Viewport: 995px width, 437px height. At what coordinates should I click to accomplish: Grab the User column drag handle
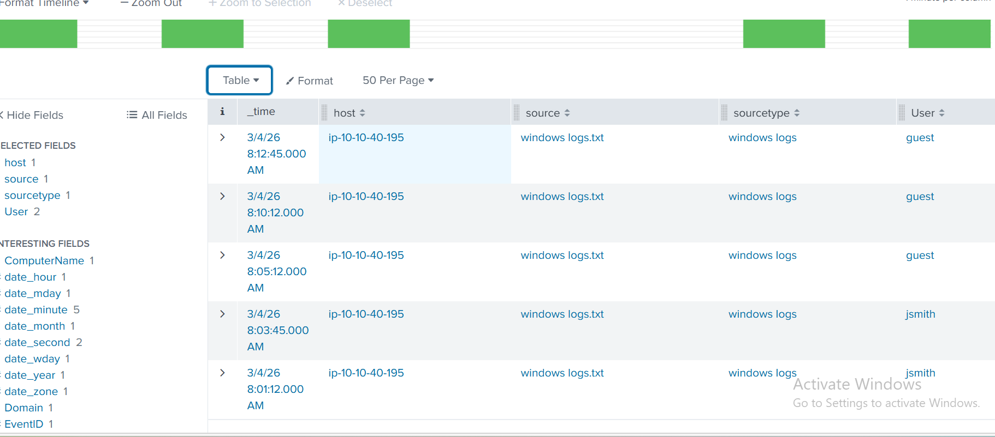pyautogui.click(x=902, y=113)
